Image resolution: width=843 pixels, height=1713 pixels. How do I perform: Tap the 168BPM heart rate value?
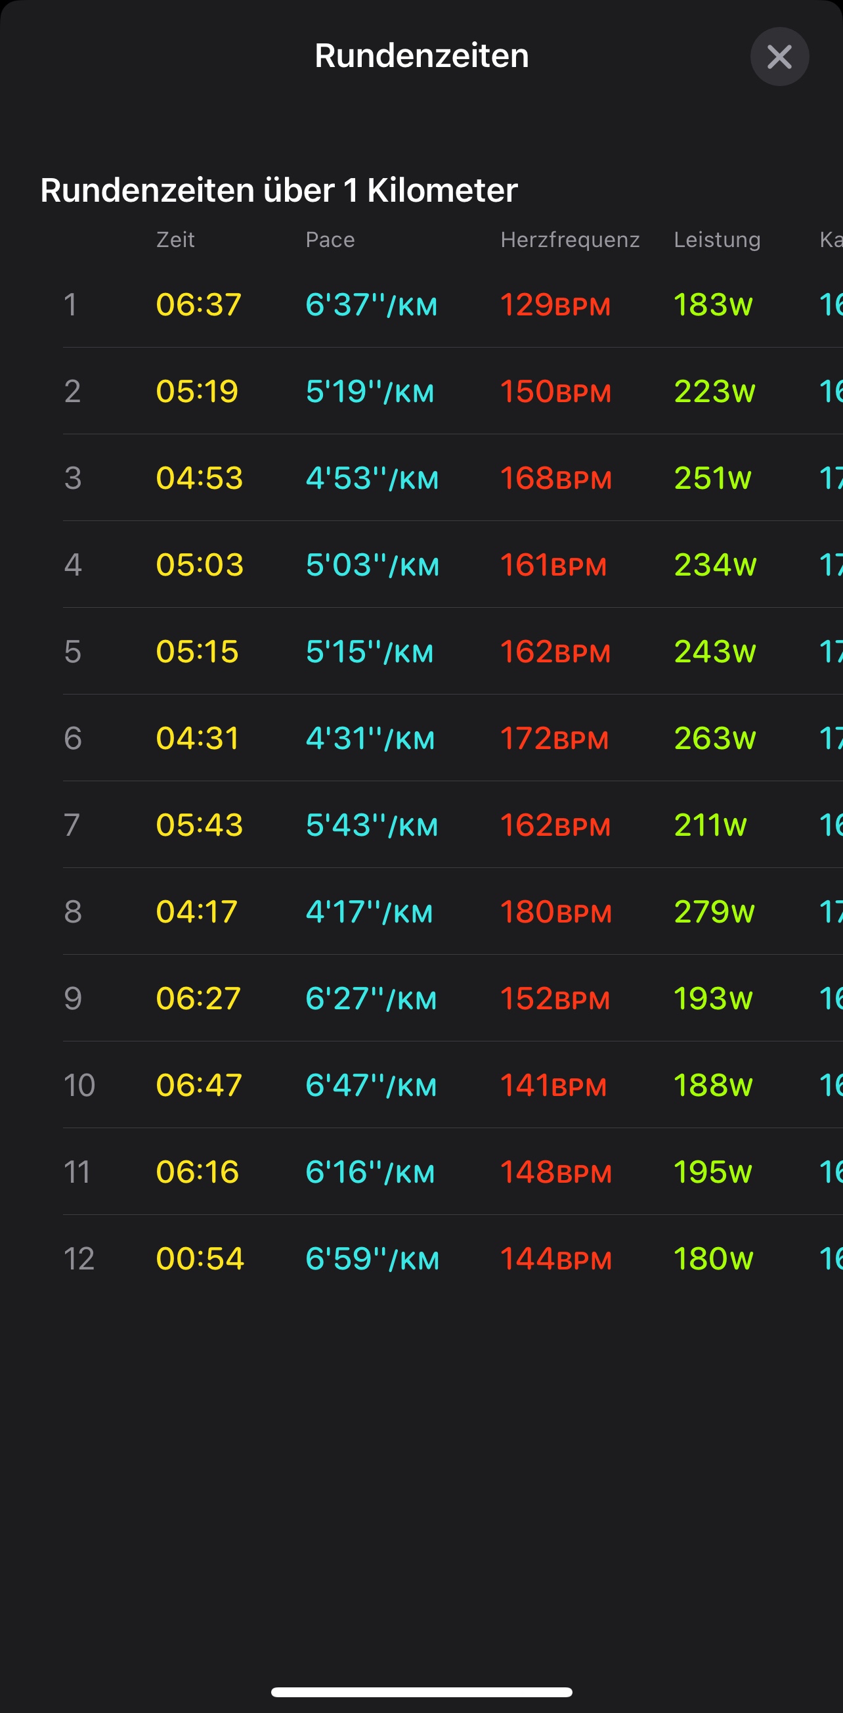click(x=555, y=478)
